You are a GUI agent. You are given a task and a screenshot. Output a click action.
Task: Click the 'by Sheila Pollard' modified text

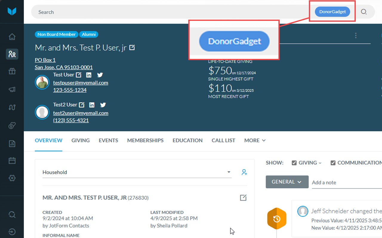tap(169, 226)
